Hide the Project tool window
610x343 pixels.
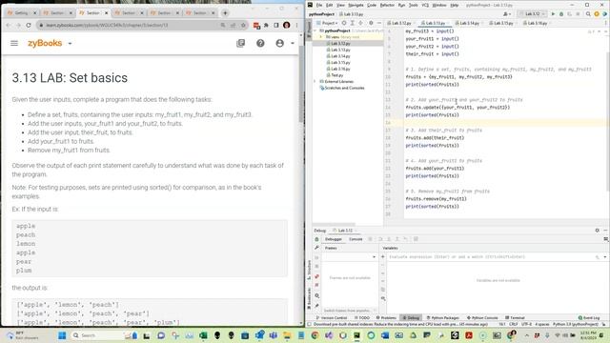[x=378, y=23]
